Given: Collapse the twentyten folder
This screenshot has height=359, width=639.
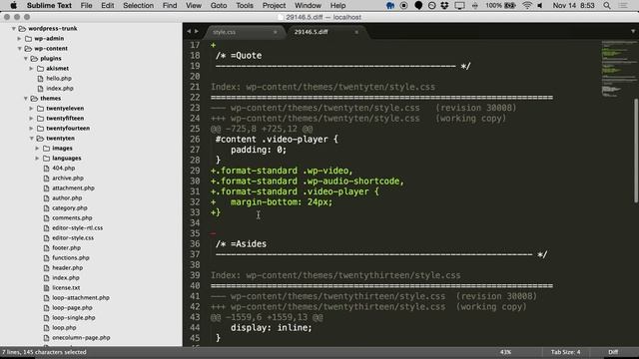Looking at the screenshot, I should [31, 138].
